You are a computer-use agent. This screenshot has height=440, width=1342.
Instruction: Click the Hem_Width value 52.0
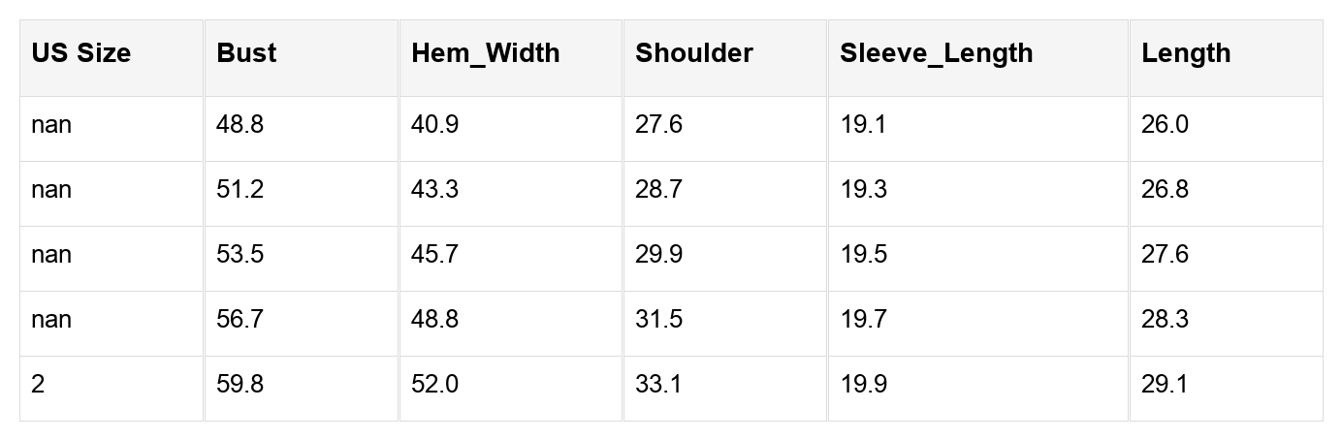(434, 385)
